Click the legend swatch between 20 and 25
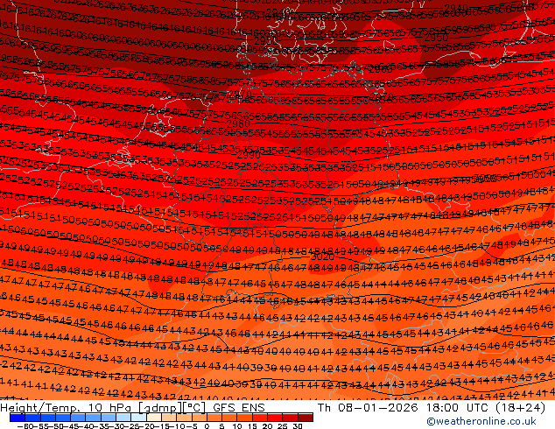The height and width of the screenshot is (429, 555). [275, 418]
